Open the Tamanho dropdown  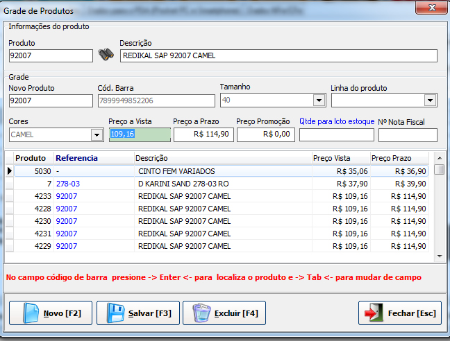coord(319,100)
